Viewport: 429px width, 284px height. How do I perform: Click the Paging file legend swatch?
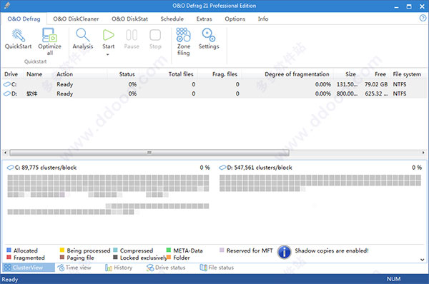point(61,257)
